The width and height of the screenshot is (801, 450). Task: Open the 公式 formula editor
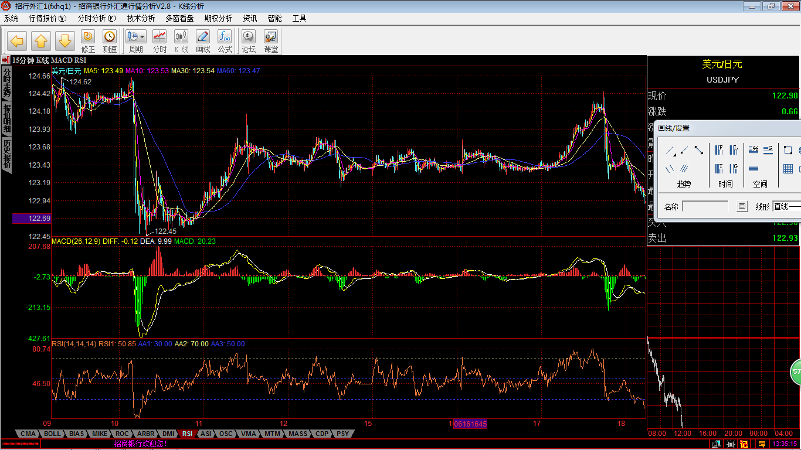point(225,42)
